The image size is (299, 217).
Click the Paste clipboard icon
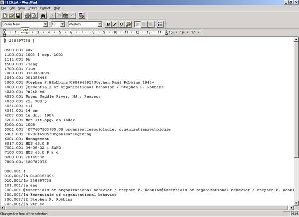click(66, 16)
